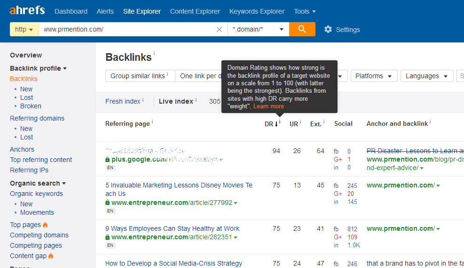This screenshot has height=268, width=464.
Task: Click the DR sort arrow icon
Action: click(x=276, y=124)
